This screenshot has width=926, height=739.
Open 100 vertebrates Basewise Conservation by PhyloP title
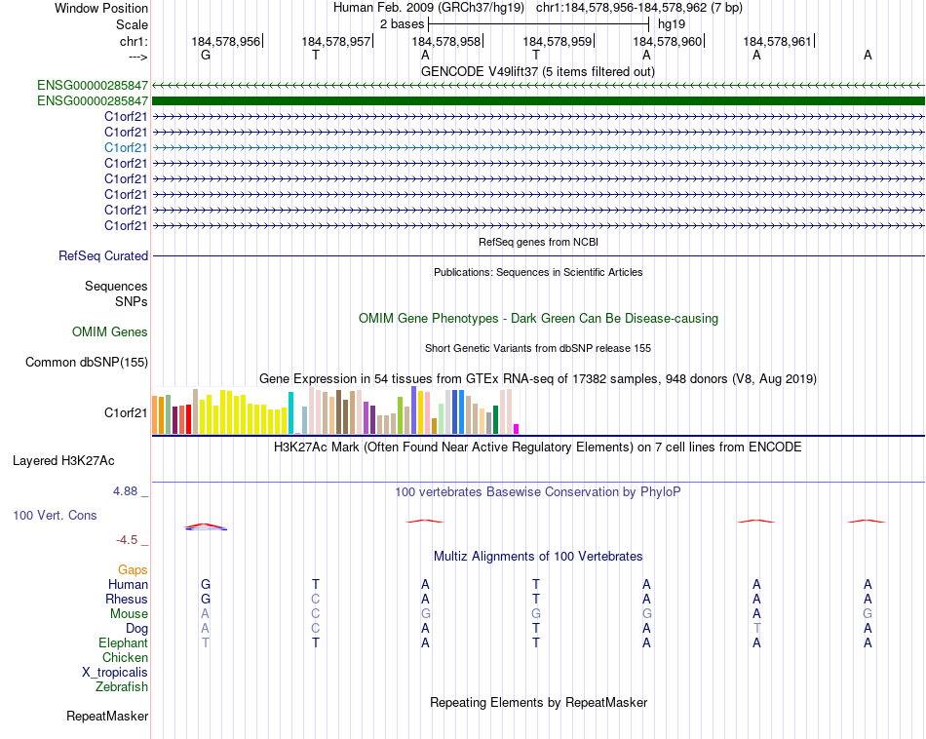point(538,492)
